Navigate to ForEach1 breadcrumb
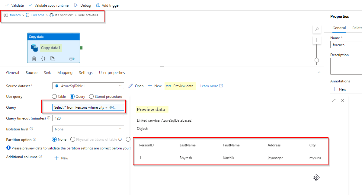Viewport: 362px width, 195px height. click(38, 15)
